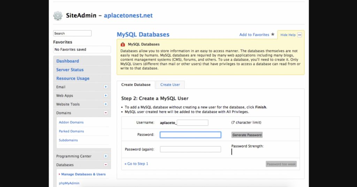Switch to the Create User tab
Image resolution: width=357 pixels, height=187 pixels.
point(170,85)
